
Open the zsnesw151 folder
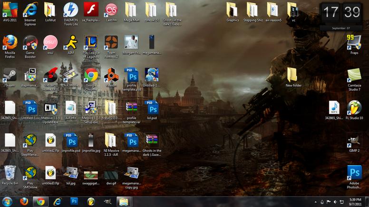(x=152, y=12)
